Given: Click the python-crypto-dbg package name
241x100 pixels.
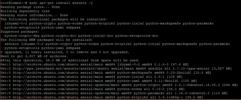Looking at the screenshot, I should [22, 36].
